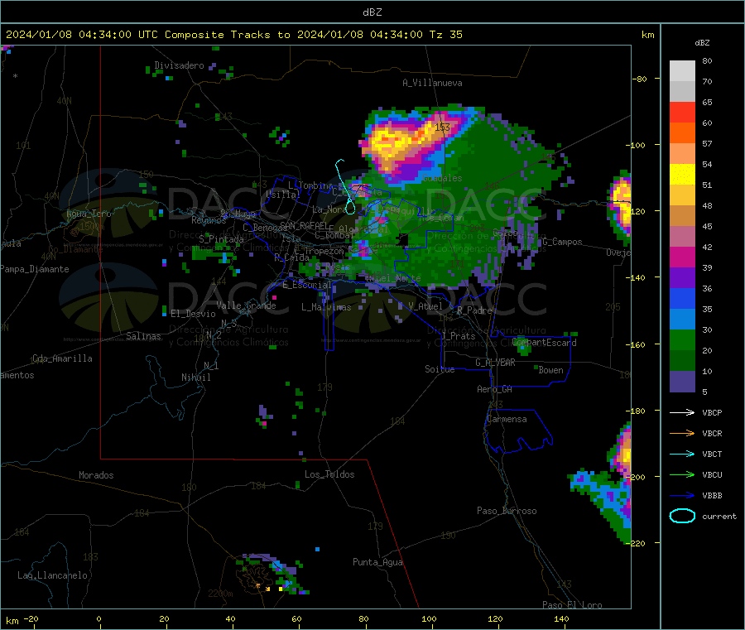
Task: Click the 'Tz 35' header value
Action: (445, 35)
